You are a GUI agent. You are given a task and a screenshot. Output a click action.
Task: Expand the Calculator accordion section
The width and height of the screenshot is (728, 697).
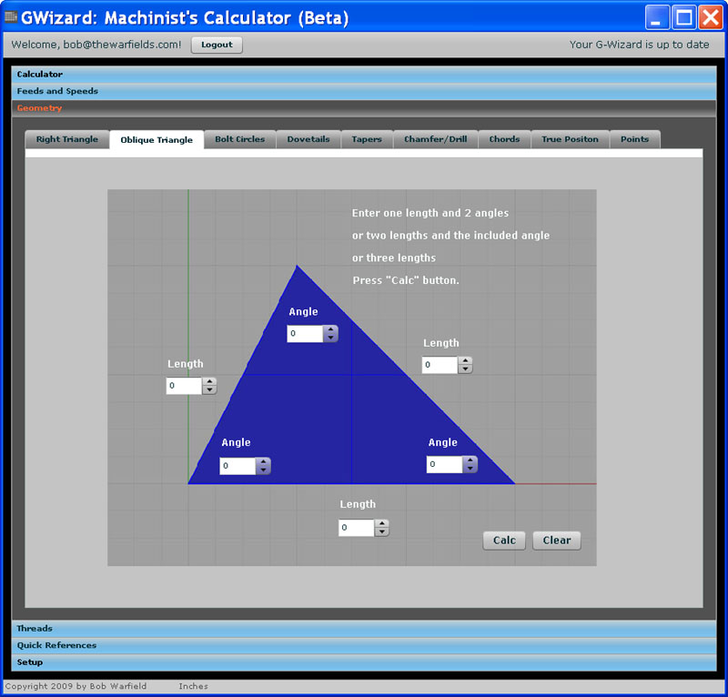(x=363, y=75)
